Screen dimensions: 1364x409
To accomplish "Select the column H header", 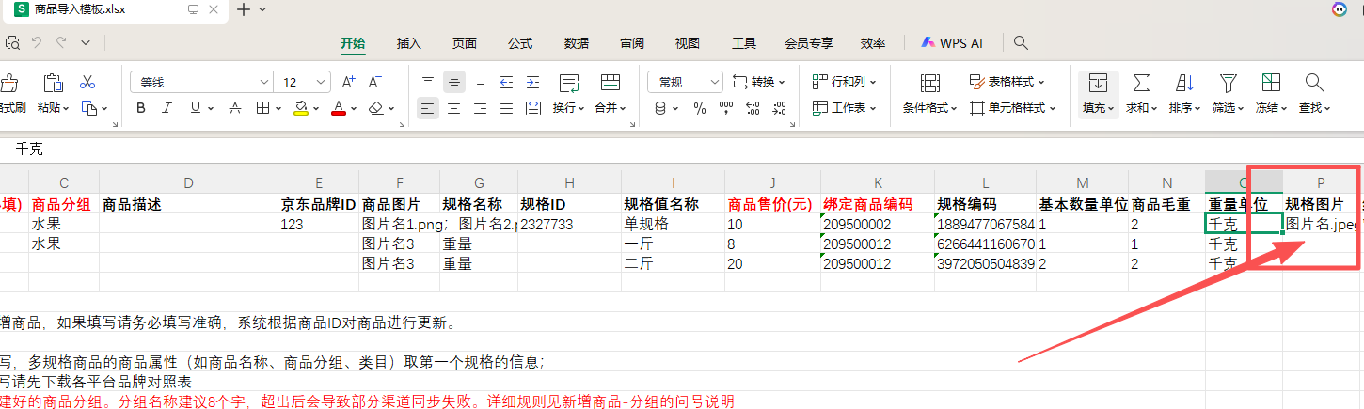I will pos(570,182).
